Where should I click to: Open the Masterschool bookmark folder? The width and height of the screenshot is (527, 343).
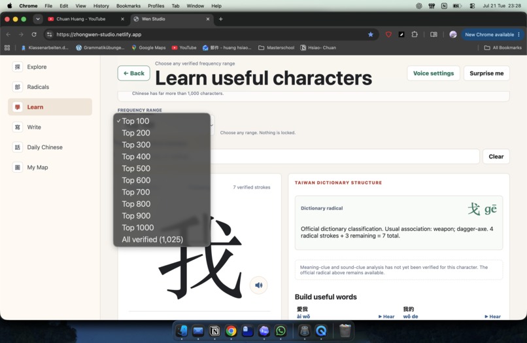pos(277,48)
